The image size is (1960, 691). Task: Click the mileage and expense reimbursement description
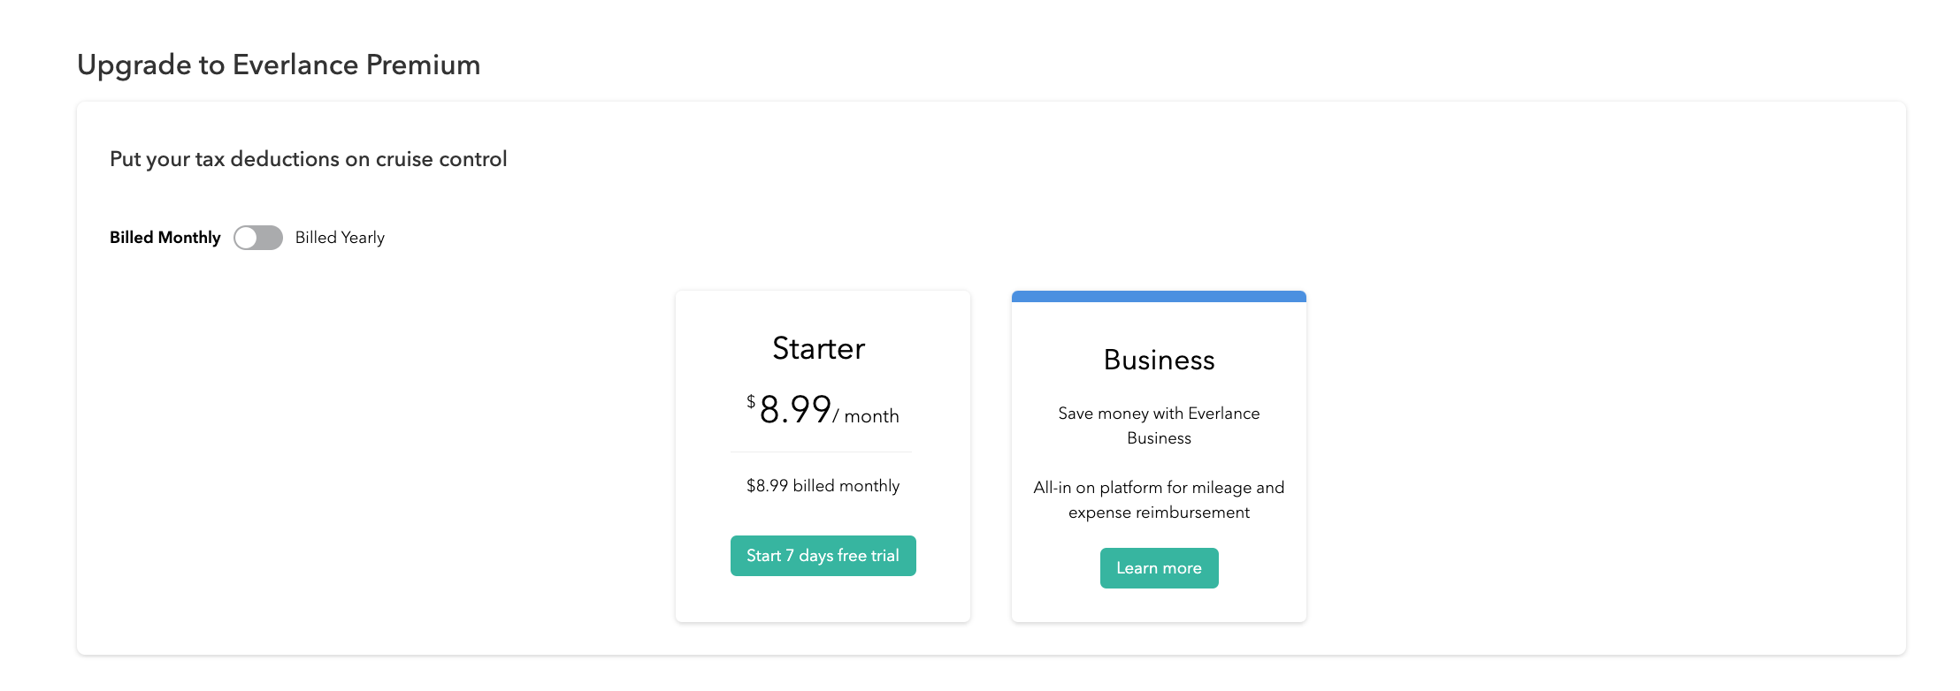tap(1159, 499)
